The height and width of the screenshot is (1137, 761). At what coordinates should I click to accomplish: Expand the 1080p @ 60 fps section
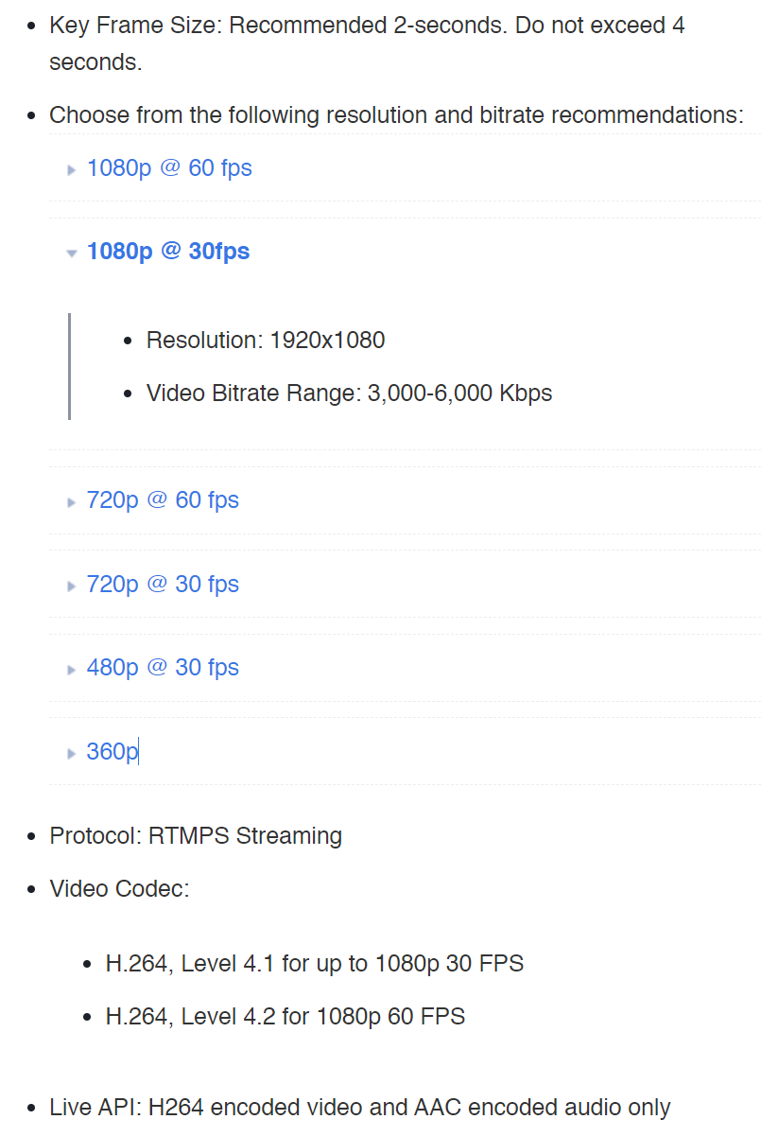click(169, 168)
